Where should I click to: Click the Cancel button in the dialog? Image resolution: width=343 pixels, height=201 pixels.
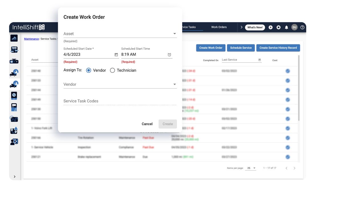tap(147, 124)
